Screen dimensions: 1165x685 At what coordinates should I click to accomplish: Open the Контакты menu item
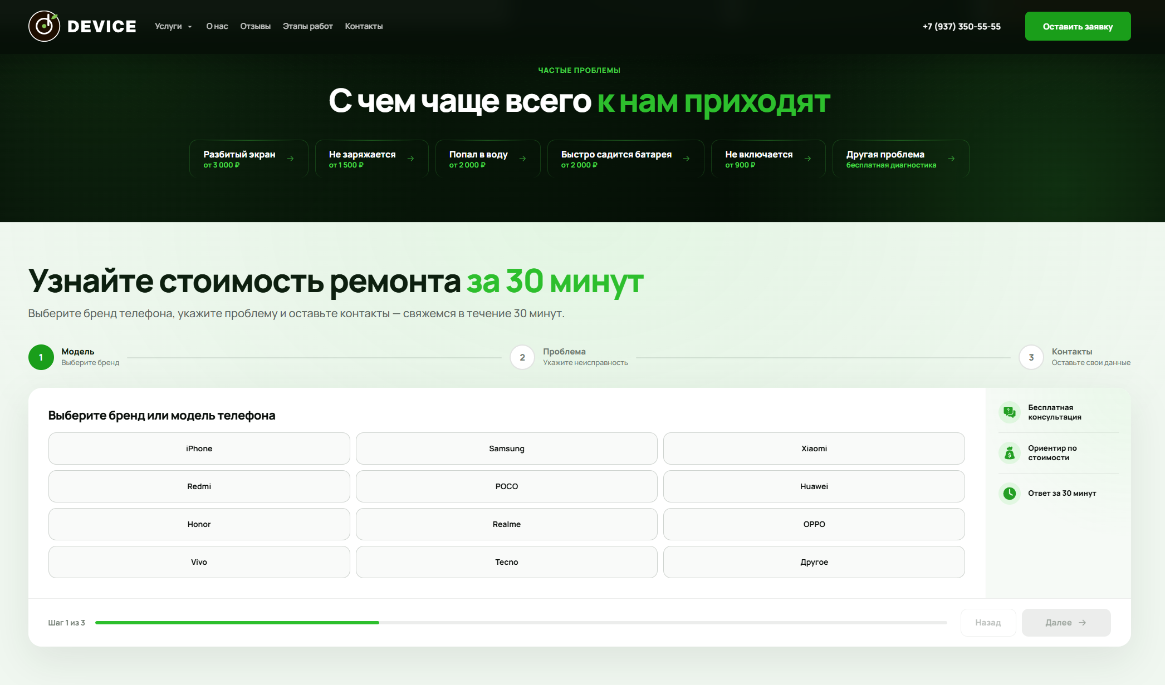[364, 26]
